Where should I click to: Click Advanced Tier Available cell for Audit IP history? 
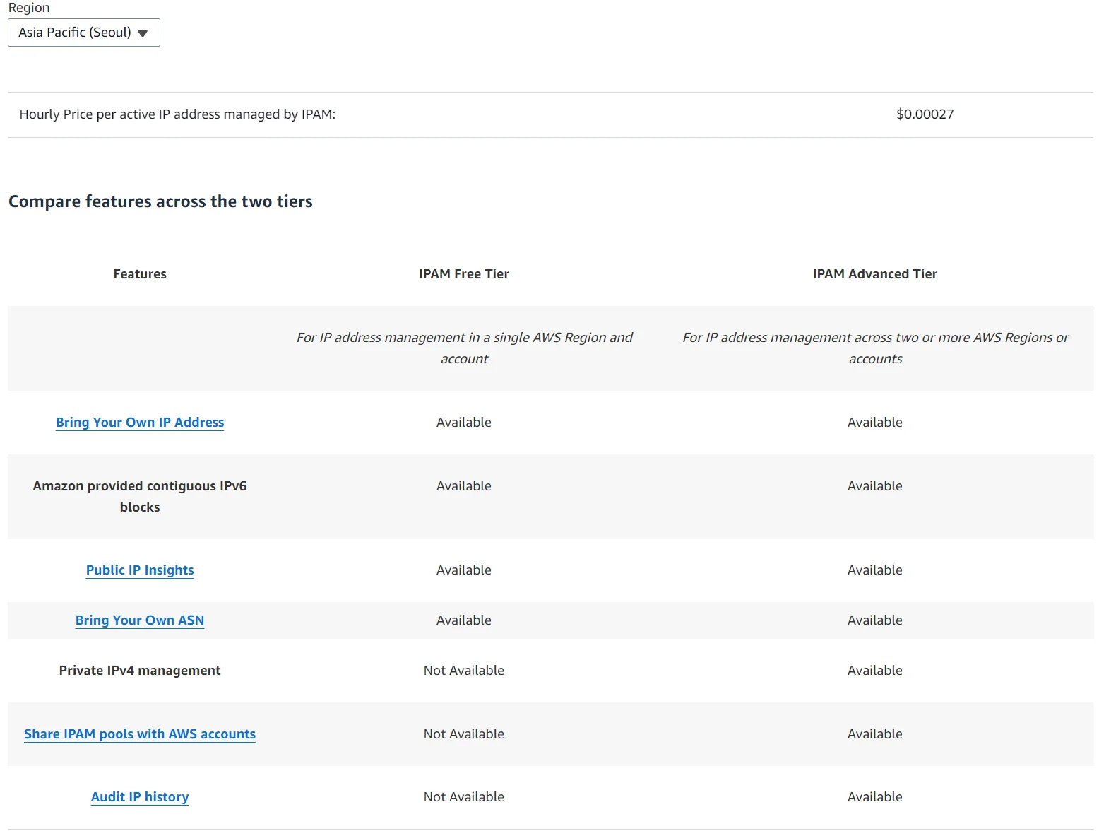coord(874,796)
